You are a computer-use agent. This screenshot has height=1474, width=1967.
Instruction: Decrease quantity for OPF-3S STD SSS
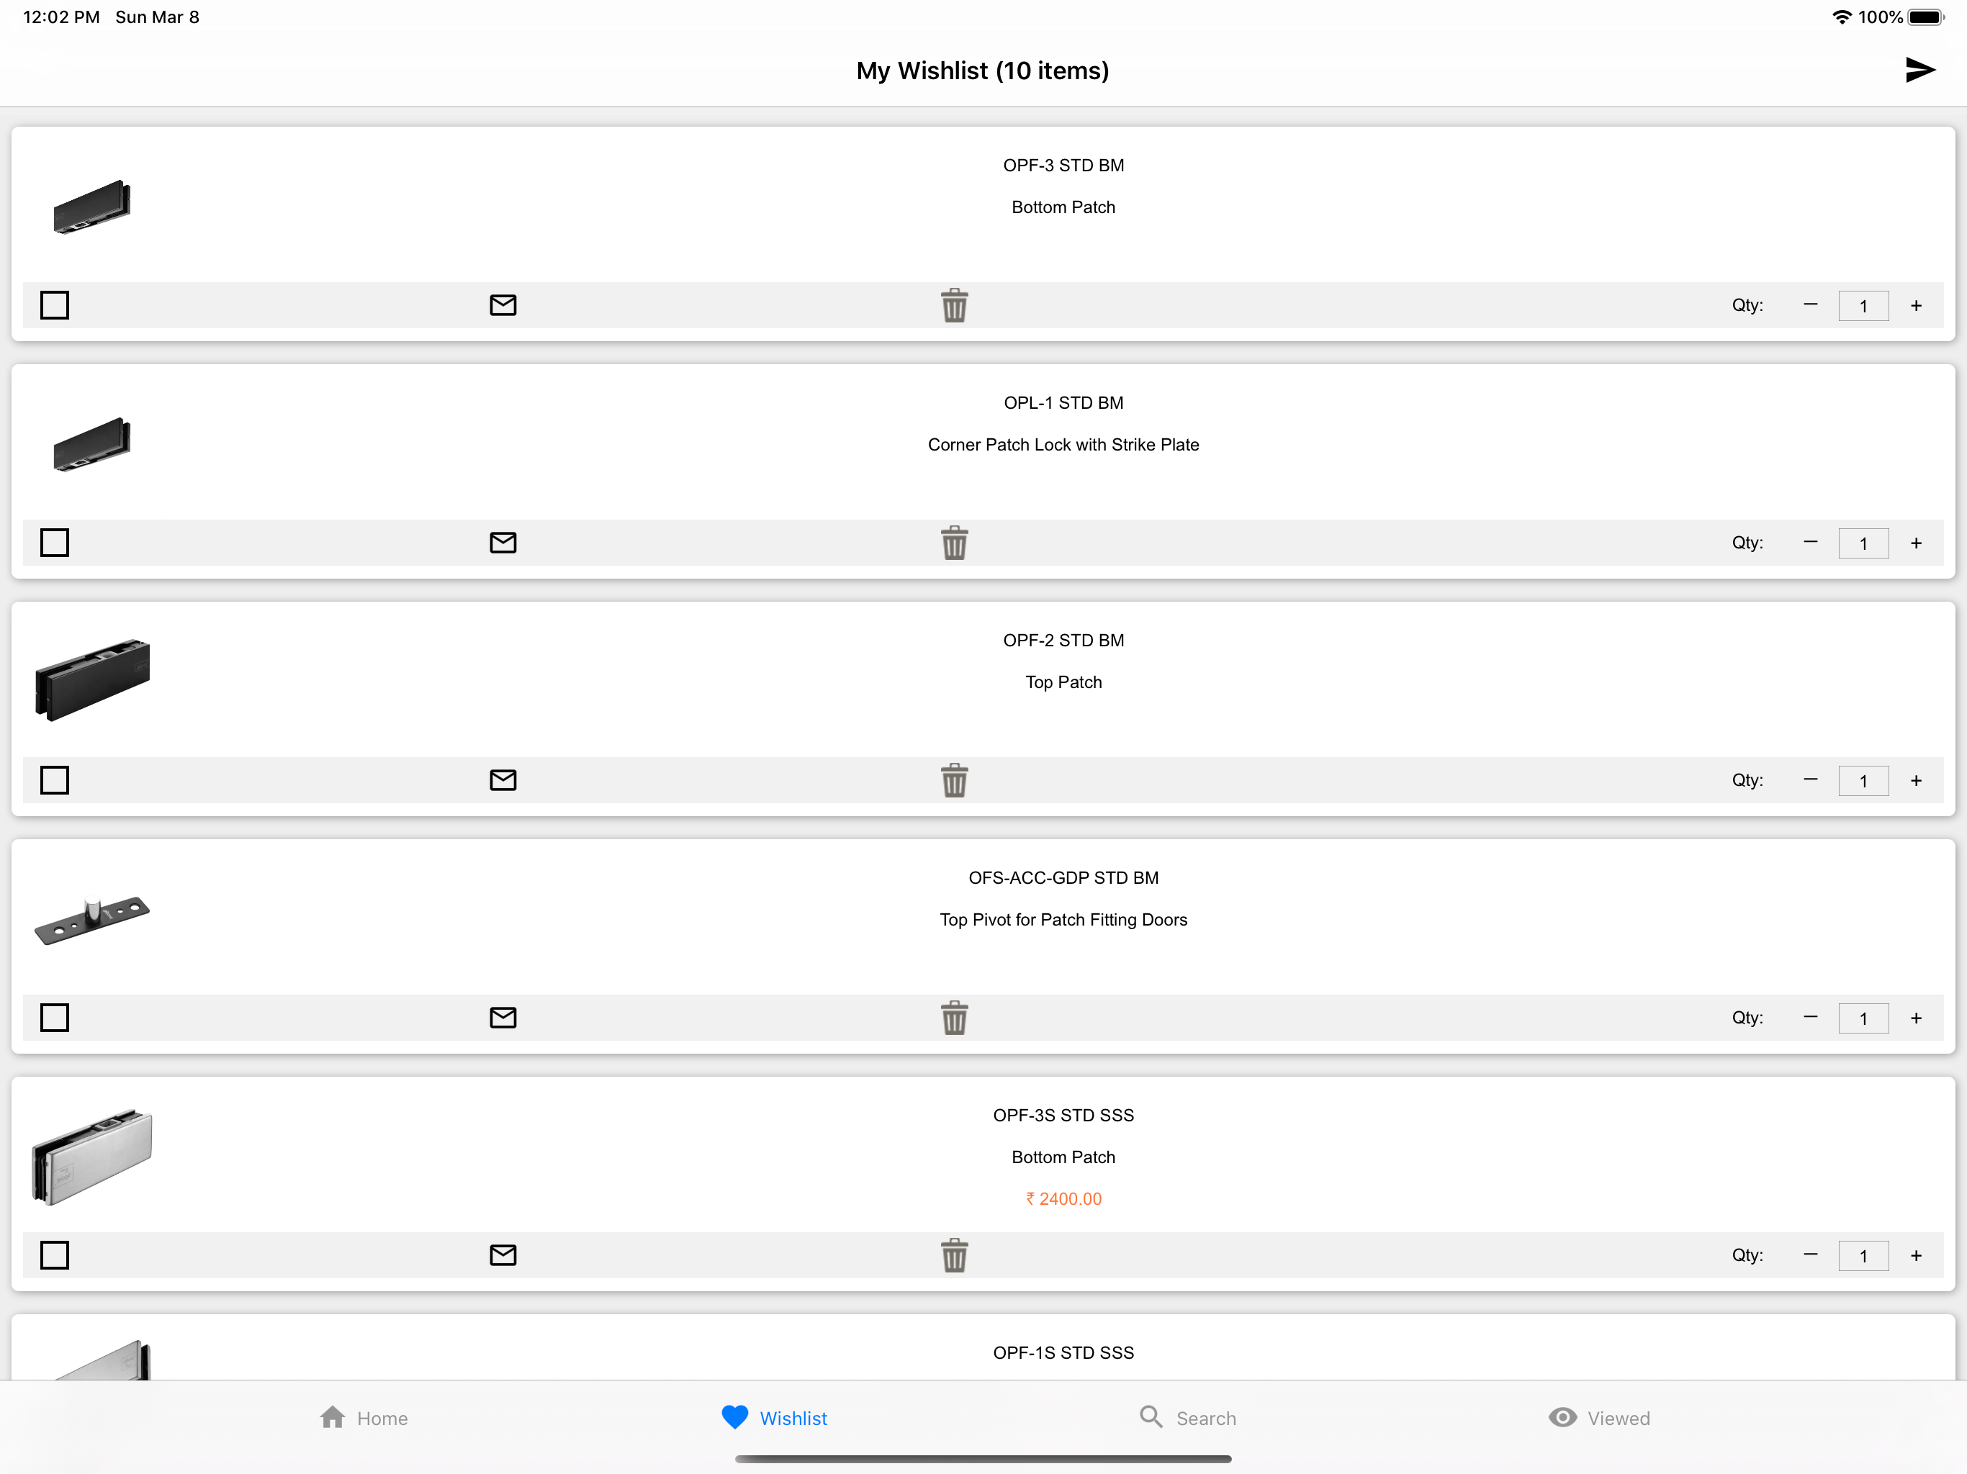(x=1809, y=1254)
